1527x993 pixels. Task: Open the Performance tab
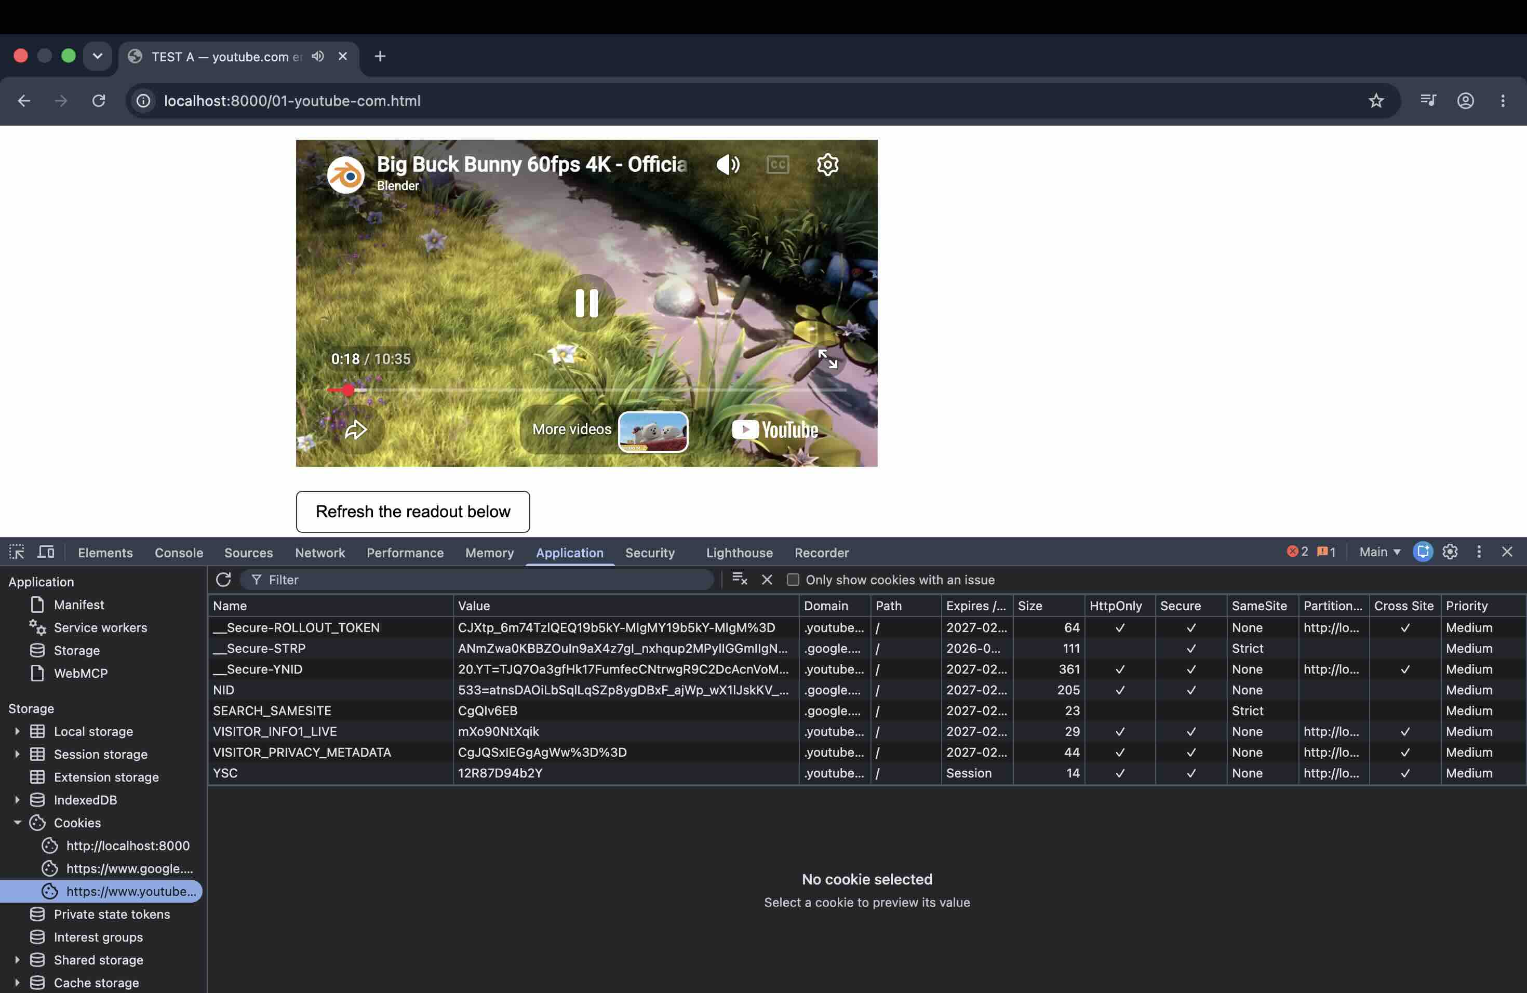pos(405,552)
